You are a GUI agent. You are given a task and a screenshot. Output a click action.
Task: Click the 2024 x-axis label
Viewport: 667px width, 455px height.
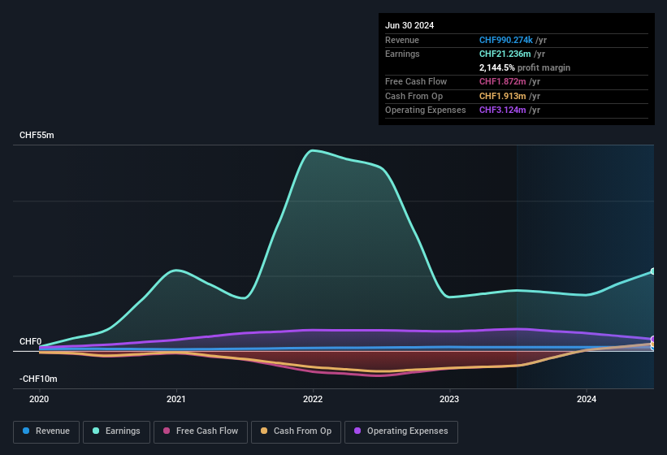coord(587,399)
